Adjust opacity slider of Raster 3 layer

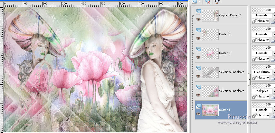[x=263, y=48]
